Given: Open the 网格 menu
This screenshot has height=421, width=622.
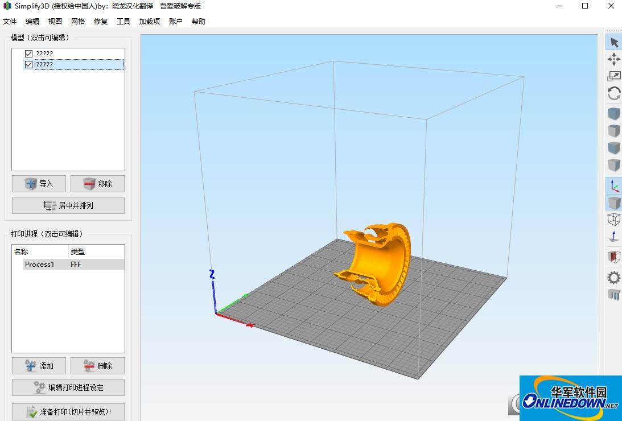Looking at the screenshot, I should tap(78, 22).
